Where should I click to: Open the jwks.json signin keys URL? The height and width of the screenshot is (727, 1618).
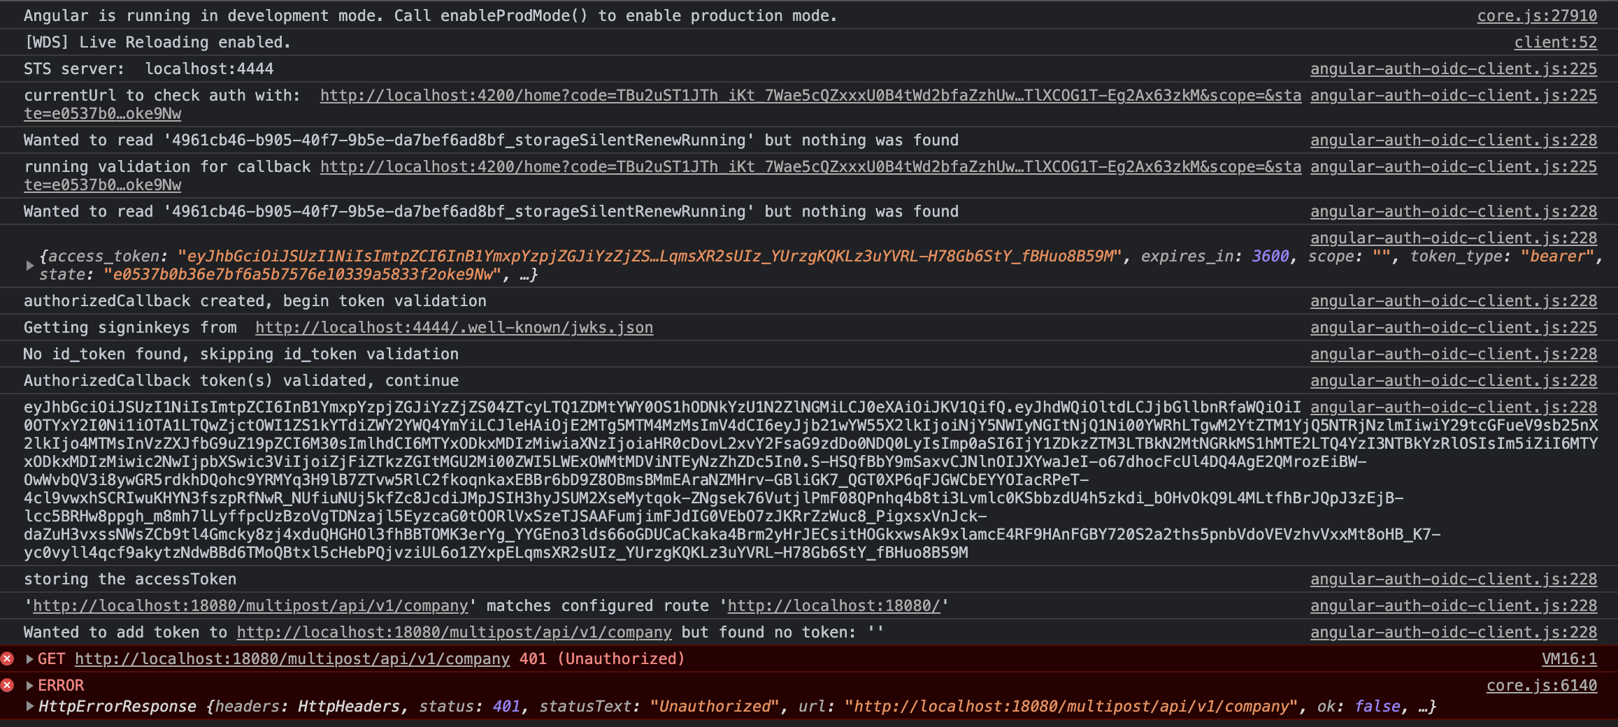pos(453,327)
